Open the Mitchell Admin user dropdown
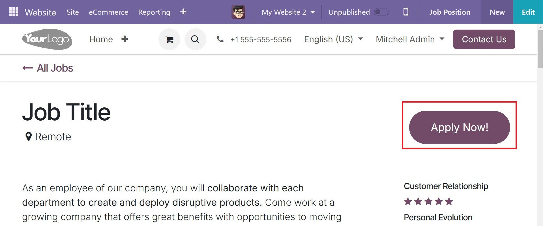 pyautogui.click(x=410, y=39)
